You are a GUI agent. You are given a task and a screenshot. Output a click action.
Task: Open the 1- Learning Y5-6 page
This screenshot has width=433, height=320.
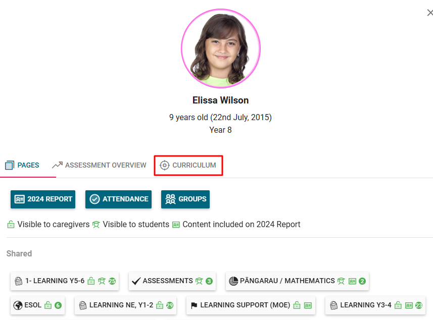tap(55, 281)
